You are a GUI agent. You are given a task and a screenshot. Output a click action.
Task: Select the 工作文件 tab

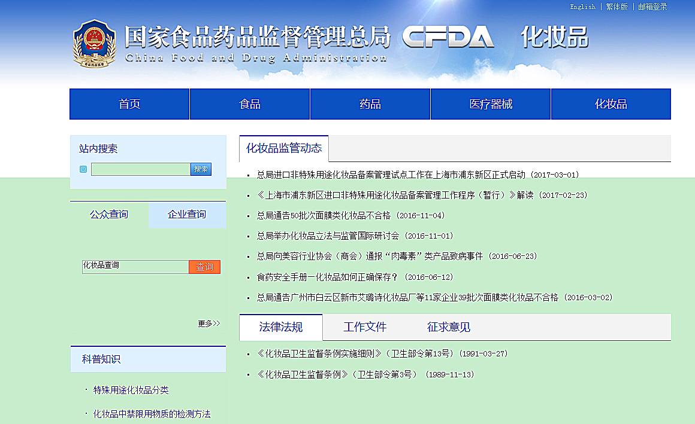point(365,327)
